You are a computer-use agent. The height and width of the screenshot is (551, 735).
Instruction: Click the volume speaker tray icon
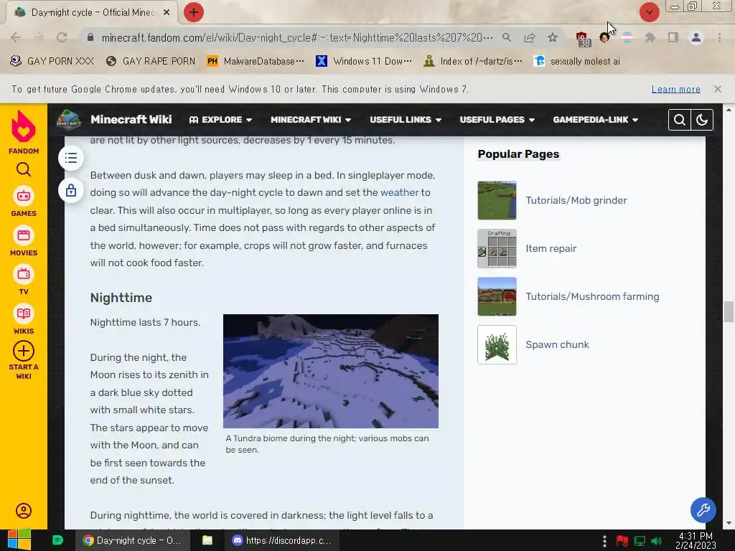click(656, 541)
